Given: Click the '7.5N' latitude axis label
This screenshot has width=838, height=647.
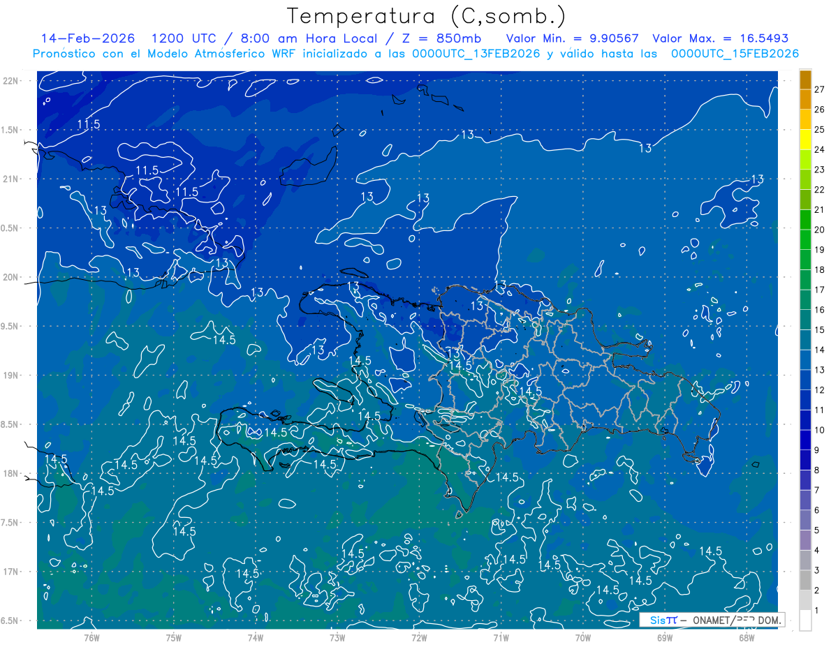Looking at the screenshot, I should (10, 523).
